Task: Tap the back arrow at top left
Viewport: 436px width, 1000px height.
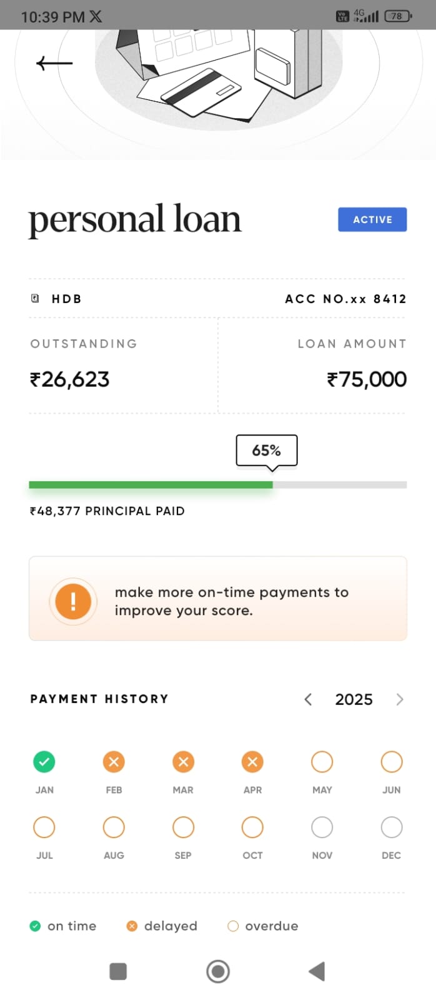Action: (x=54, y=63)
